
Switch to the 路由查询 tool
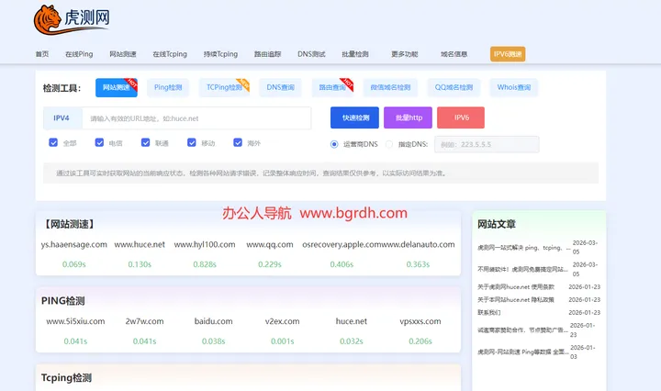coord(332,87)
